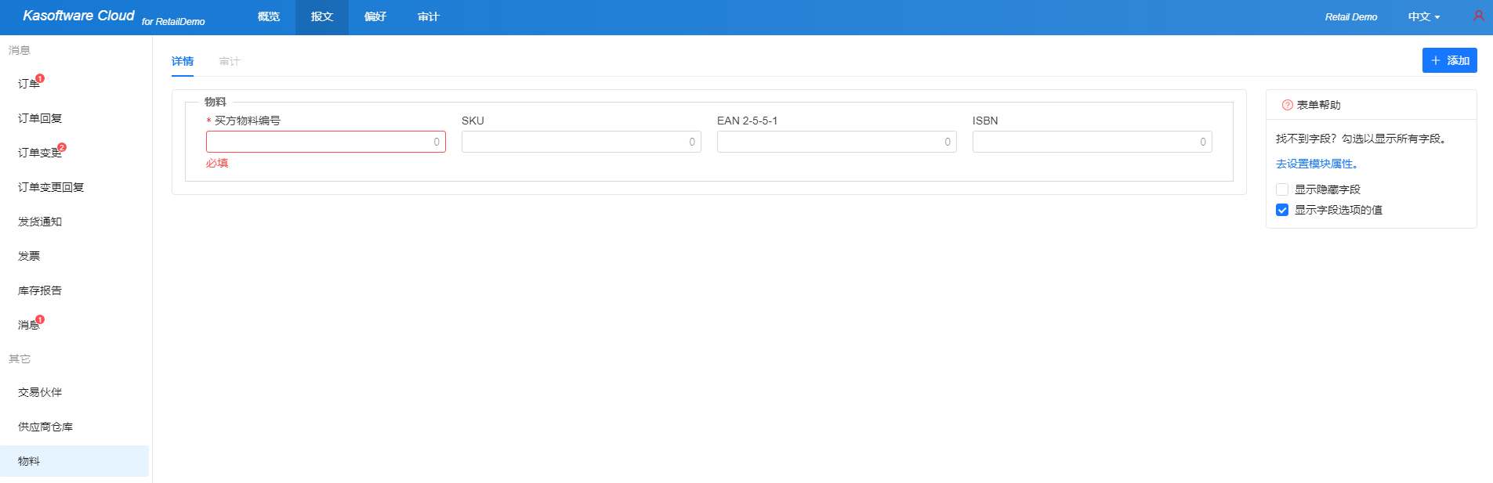This screenshot has height=483, width=1493.
Task: Follow the 去设置模块属性 link
Action: click(x=1317, y=164)
